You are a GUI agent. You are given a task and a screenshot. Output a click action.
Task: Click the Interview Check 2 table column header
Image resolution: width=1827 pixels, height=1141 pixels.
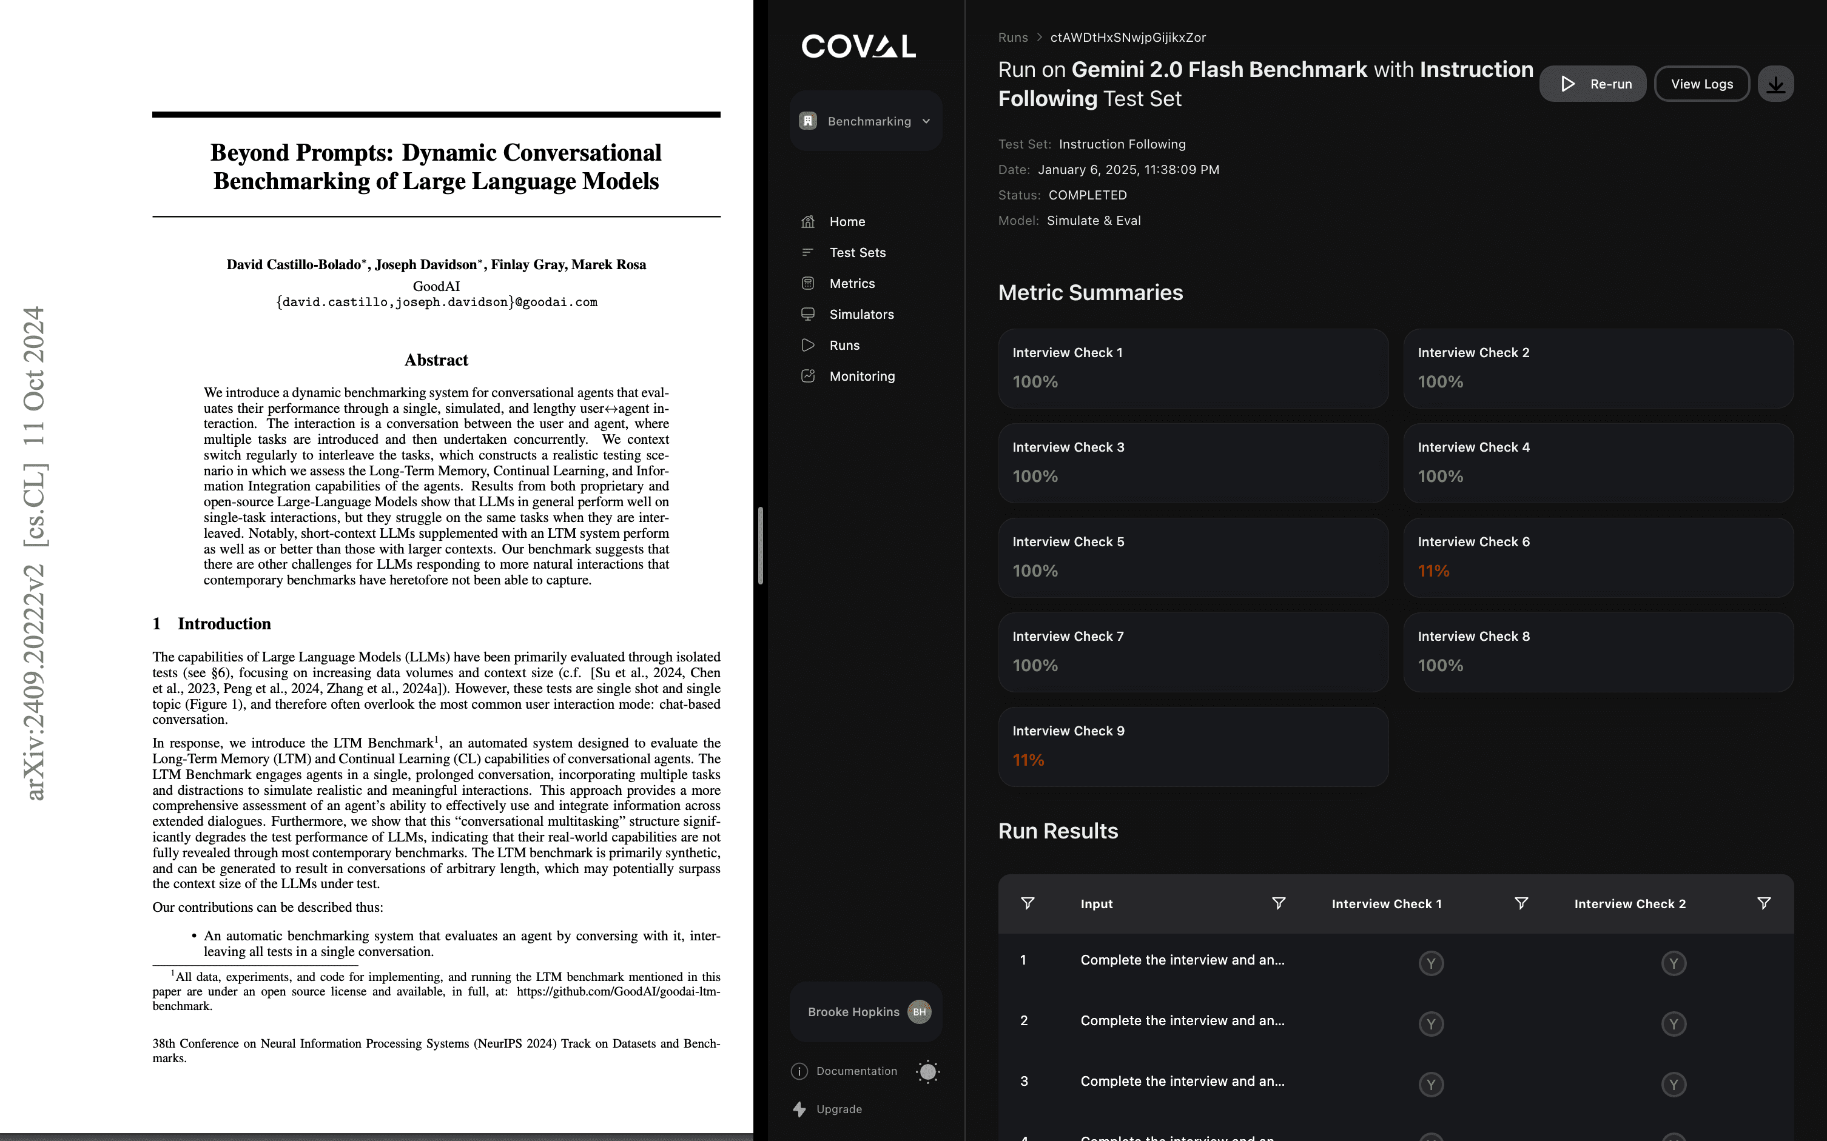(1629, 903)
